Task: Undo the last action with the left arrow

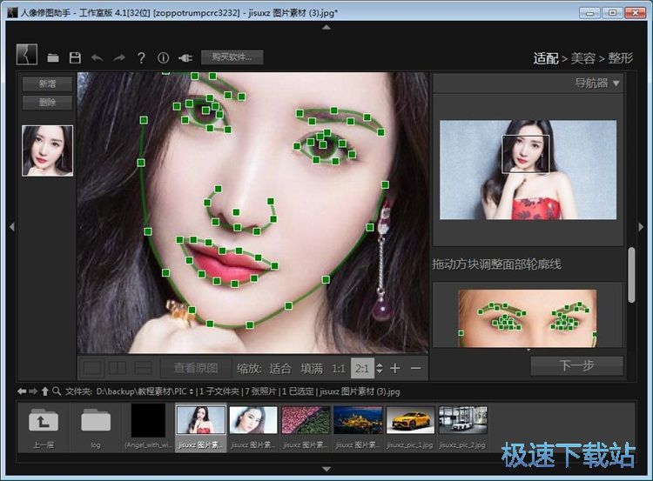Action: (97, 57)
